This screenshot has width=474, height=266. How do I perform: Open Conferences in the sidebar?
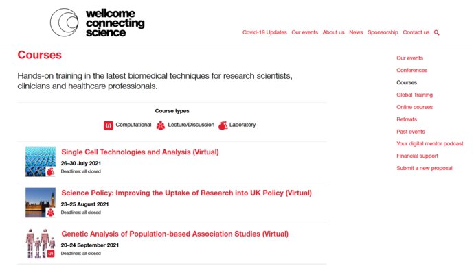[411, 70]
